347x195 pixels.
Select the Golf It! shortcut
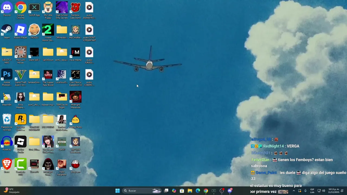(62, 144)
